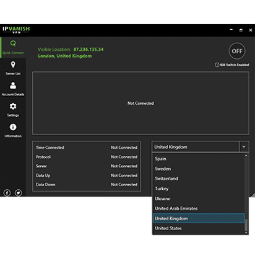Select United States from the country list
The height and width of the screenshot is (258, 255).
point(199,228)
